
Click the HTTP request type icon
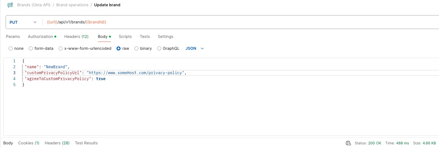click(10, 5)
